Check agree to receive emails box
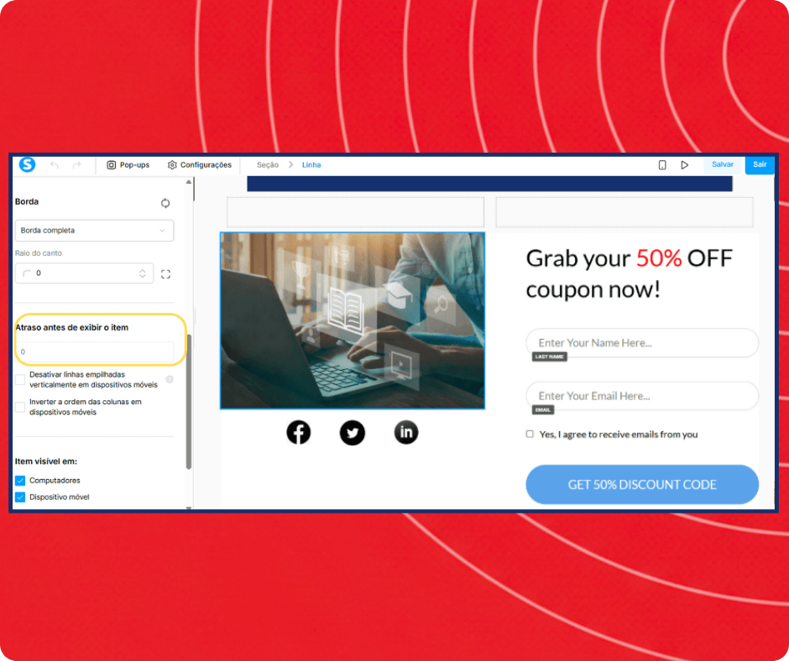This screenshot has height=661, width=789. click(530, 434)
